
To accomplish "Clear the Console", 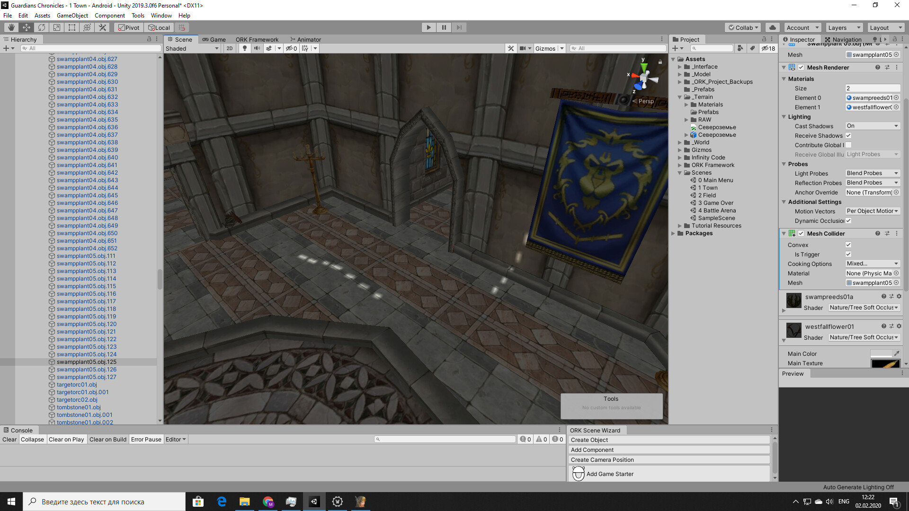I will pos(9,439).
